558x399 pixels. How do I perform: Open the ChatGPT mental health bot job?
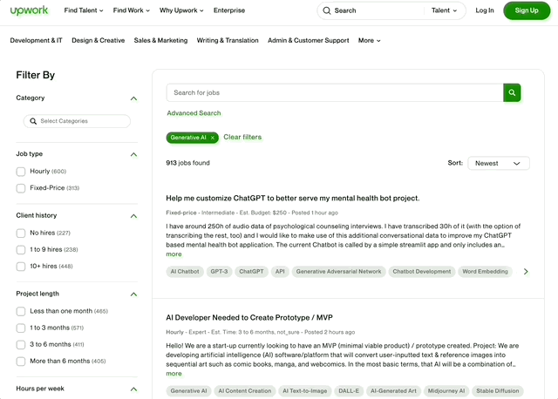click(293, 199)
